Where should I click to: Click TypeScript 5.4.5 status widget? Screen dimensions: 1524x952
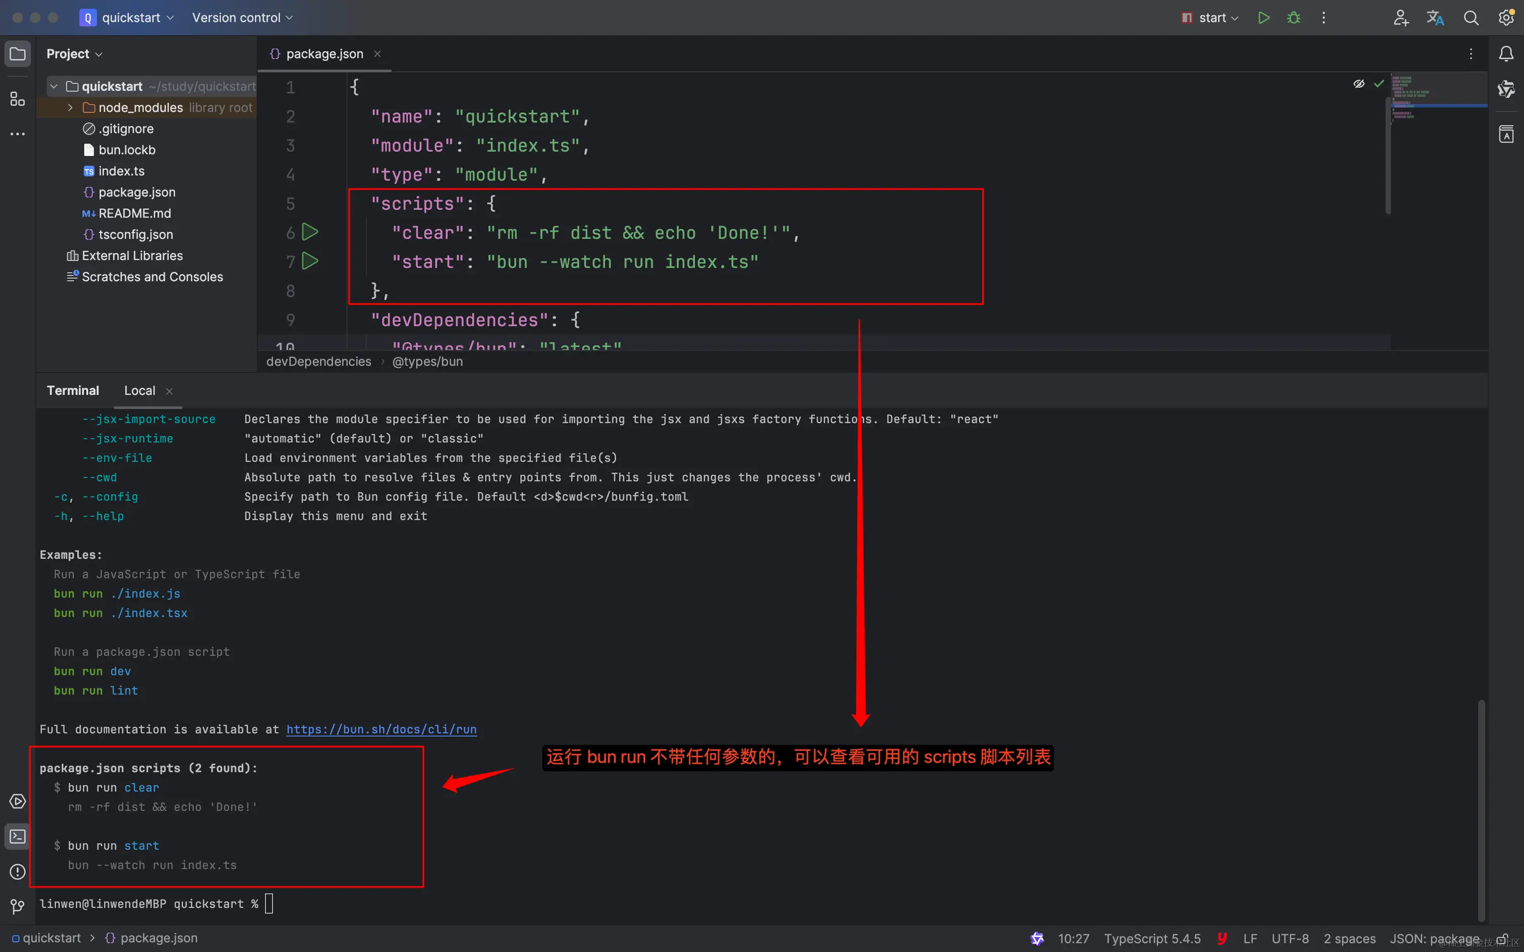click(1153, 939)
